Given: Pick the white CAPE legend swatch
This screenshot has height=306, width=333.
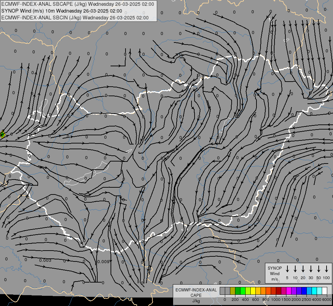Looking at the screenshot, I should [x=325, y=291].
